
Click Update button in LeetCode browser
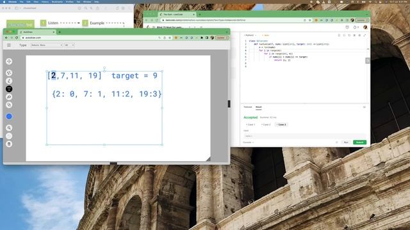[x=362, y=20]
